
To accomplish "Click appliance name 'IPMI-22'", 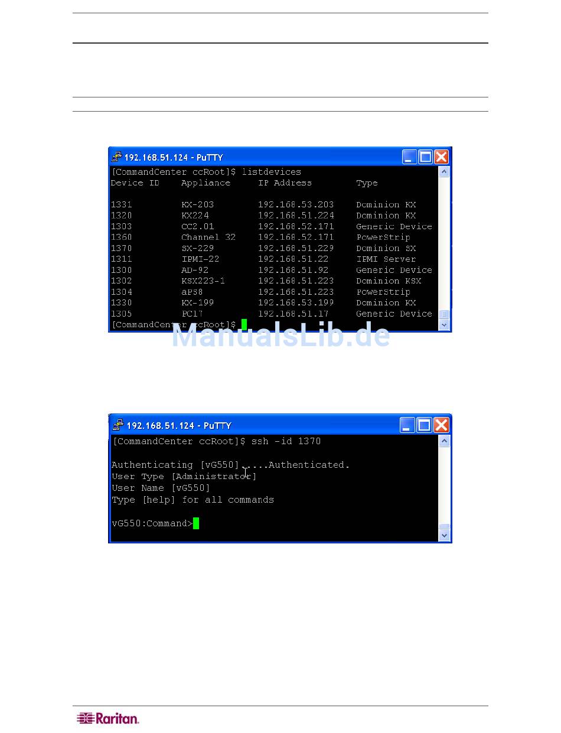I will (200, 259).
